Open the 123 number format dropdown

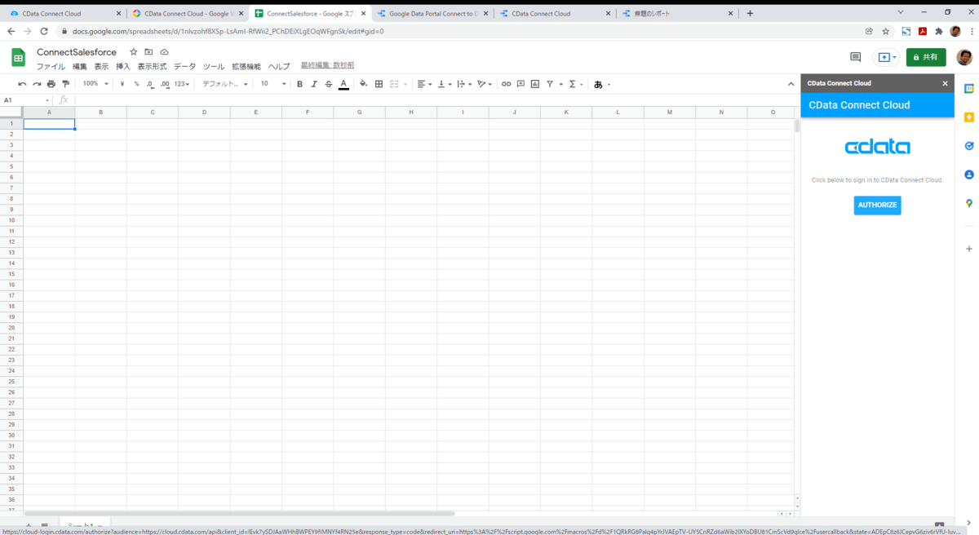click(182, 84)
